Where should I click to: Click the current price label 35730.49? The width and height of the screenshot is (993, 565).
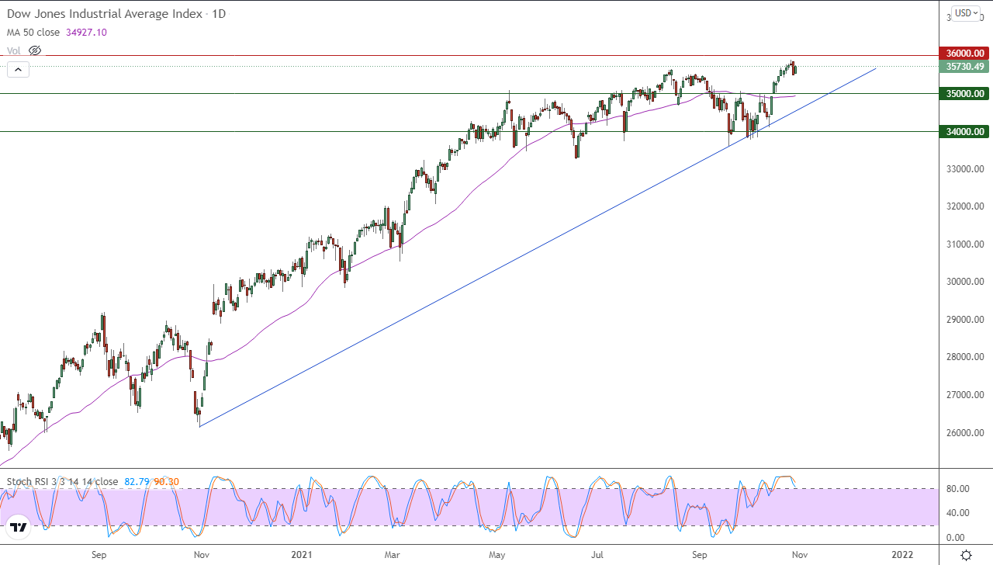(964, 67)
